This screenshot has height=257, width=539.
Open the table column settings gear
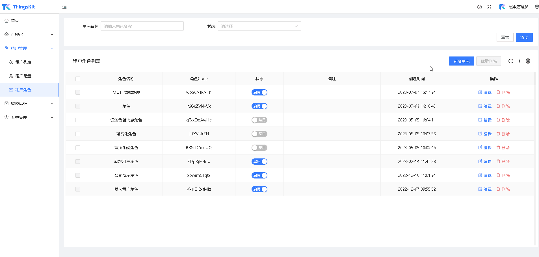528,61
